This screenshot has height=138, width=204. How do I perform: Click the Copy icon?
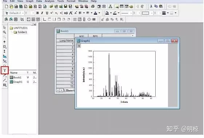156,6
